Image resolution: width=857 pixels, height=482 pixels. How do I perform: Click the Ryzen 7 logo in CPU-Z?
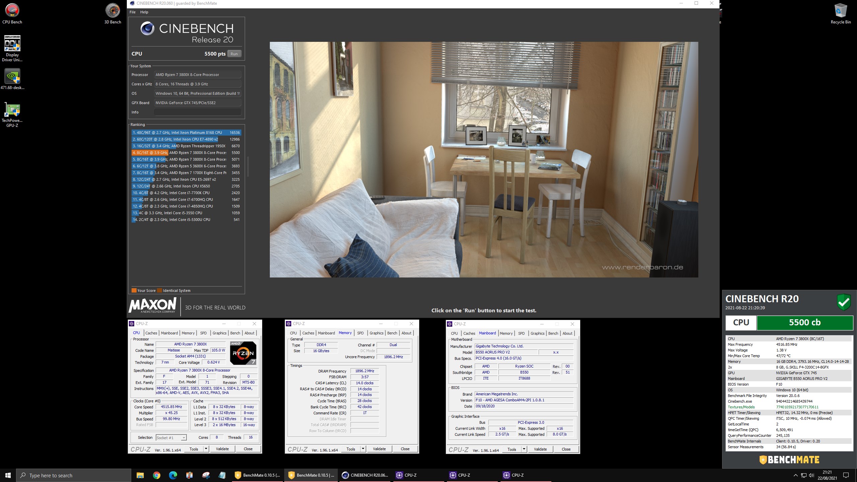click(243, 353)
